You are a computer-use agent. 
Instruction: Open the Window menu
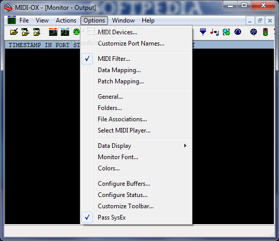pos(123,20)
